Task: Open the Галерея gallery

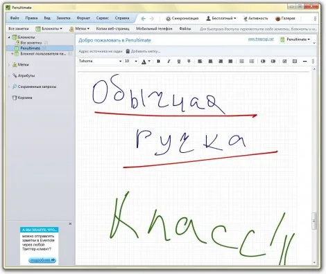Action: click(285, 19)
